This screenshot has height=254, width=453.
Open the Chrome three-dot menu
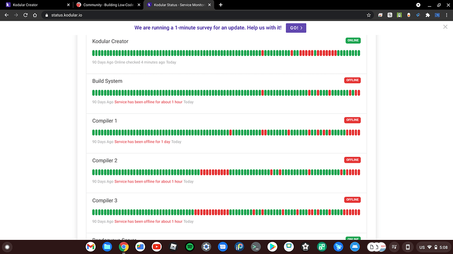tap(447, 15)
